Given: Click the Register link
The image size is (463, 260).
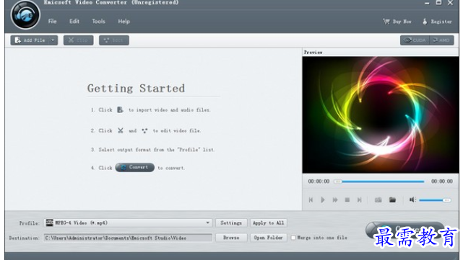Looking at the screenshot, I should [x=437, y=22].
